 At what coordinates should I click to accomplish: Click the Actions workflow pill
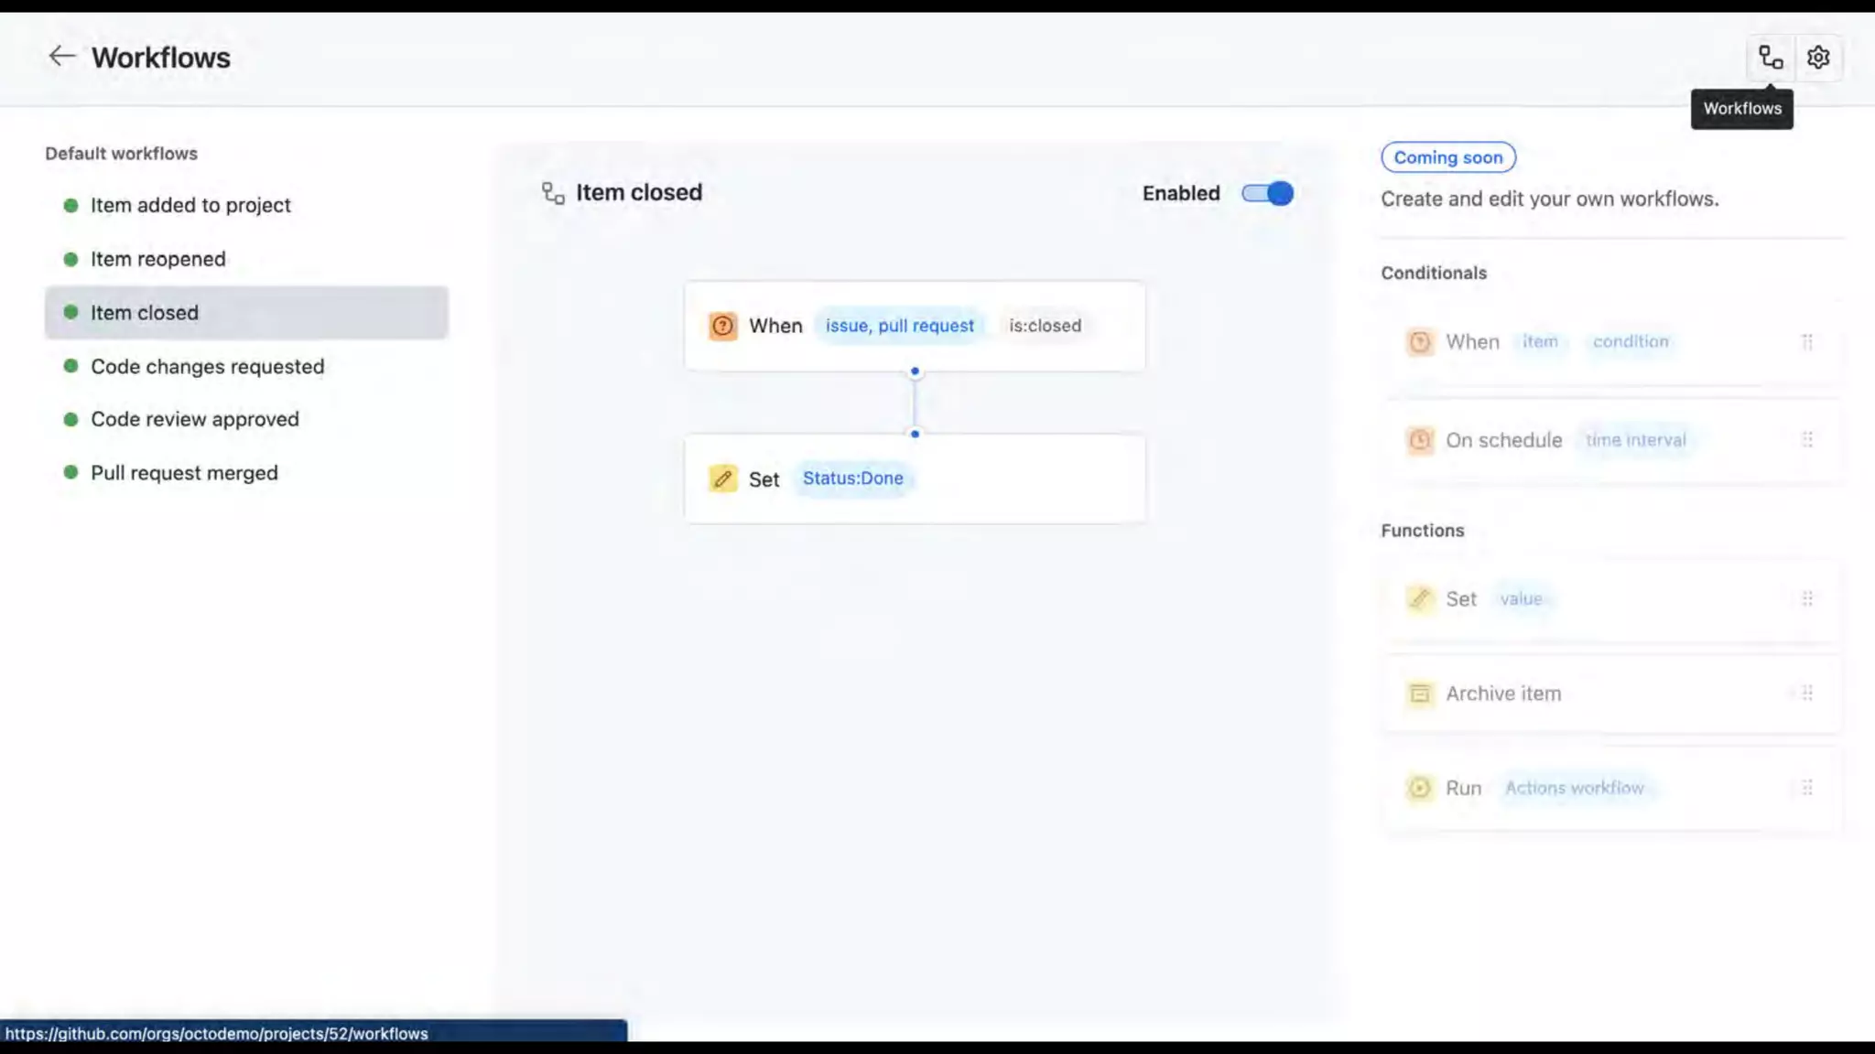tap(1574, 788)
